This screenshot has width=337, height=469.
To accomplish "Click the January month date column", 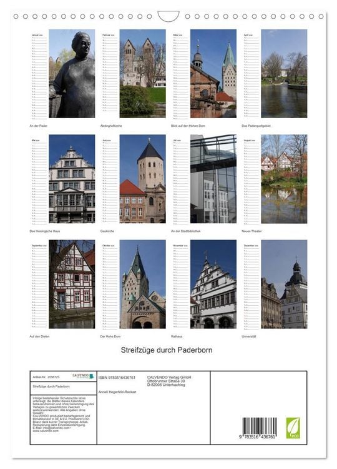I will [39, 76].
